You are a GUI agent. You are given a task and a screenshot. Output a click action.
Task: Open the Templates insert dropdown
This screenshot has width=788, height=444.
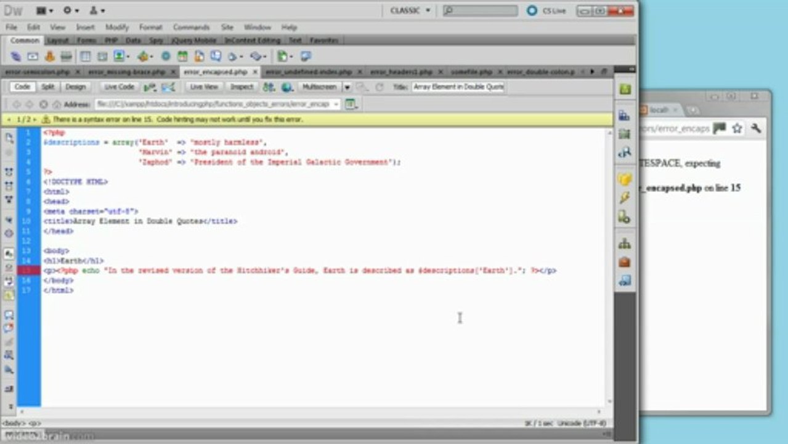pos(285,56)
